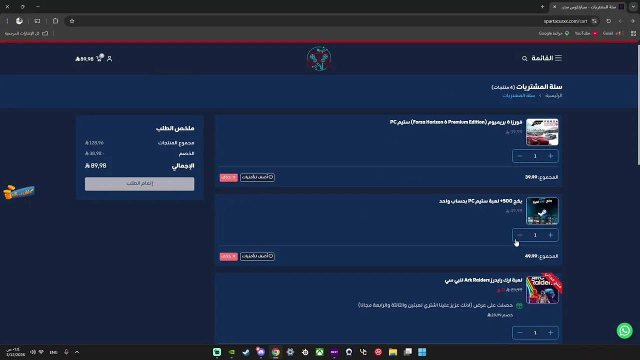
Task: Open the shopping cart showing 89.98
Action: [88, 58]
